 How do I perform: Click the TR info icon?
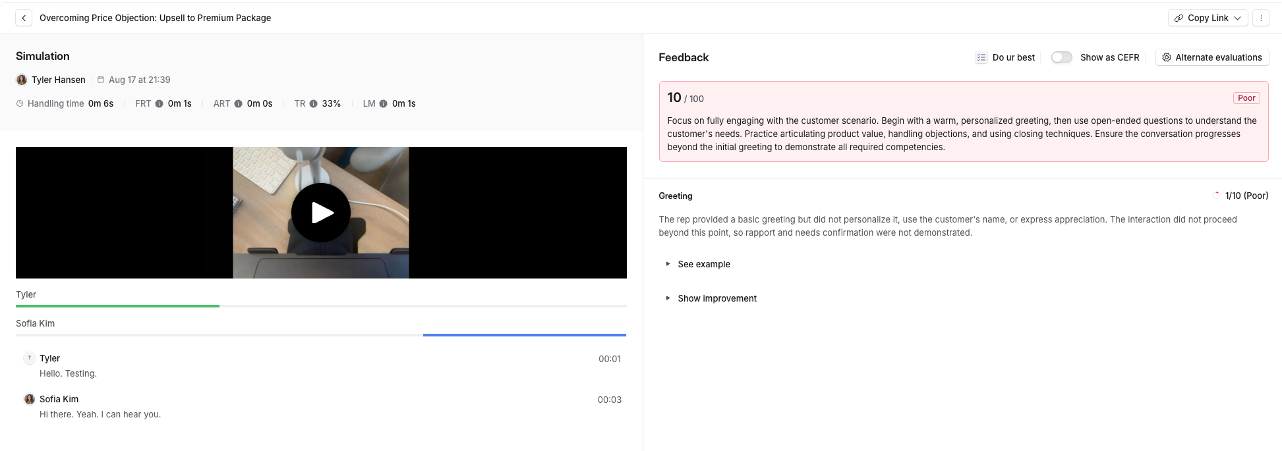tap(313, 103)
